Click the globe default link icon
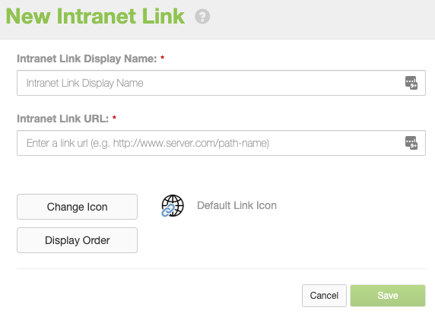435x317 pixels. click(x=173, y=205)
